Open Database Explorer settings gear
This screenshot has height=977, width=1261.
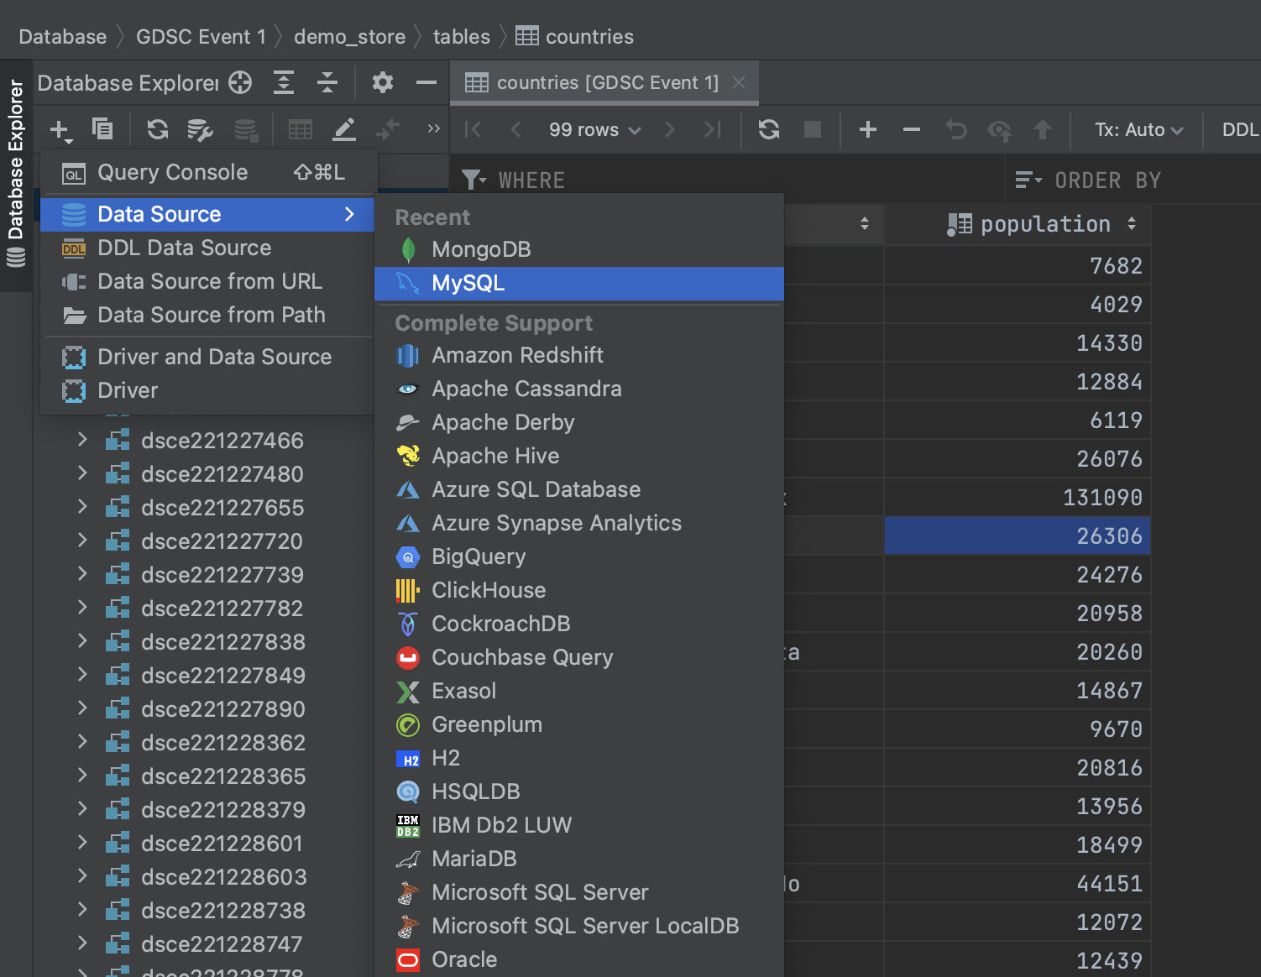point(383,82)
